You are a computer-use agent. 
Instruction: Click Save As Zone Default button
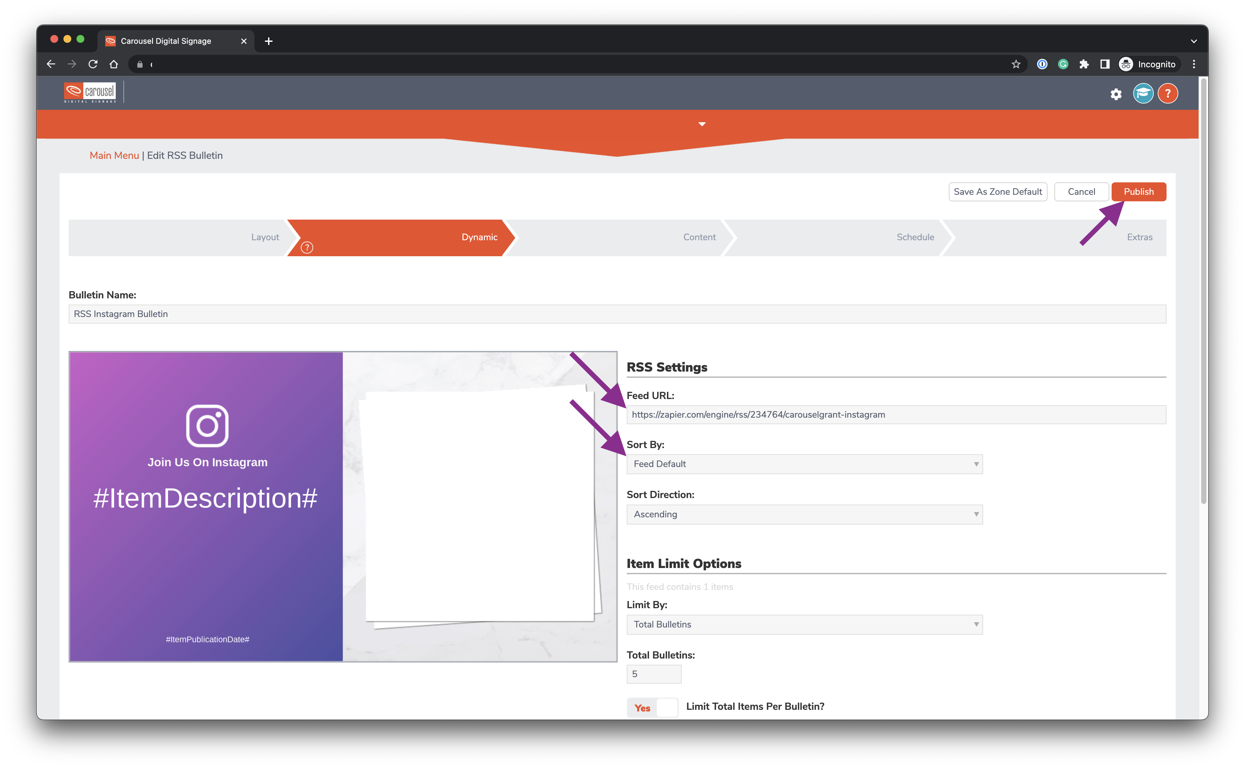tap(998, 192)
